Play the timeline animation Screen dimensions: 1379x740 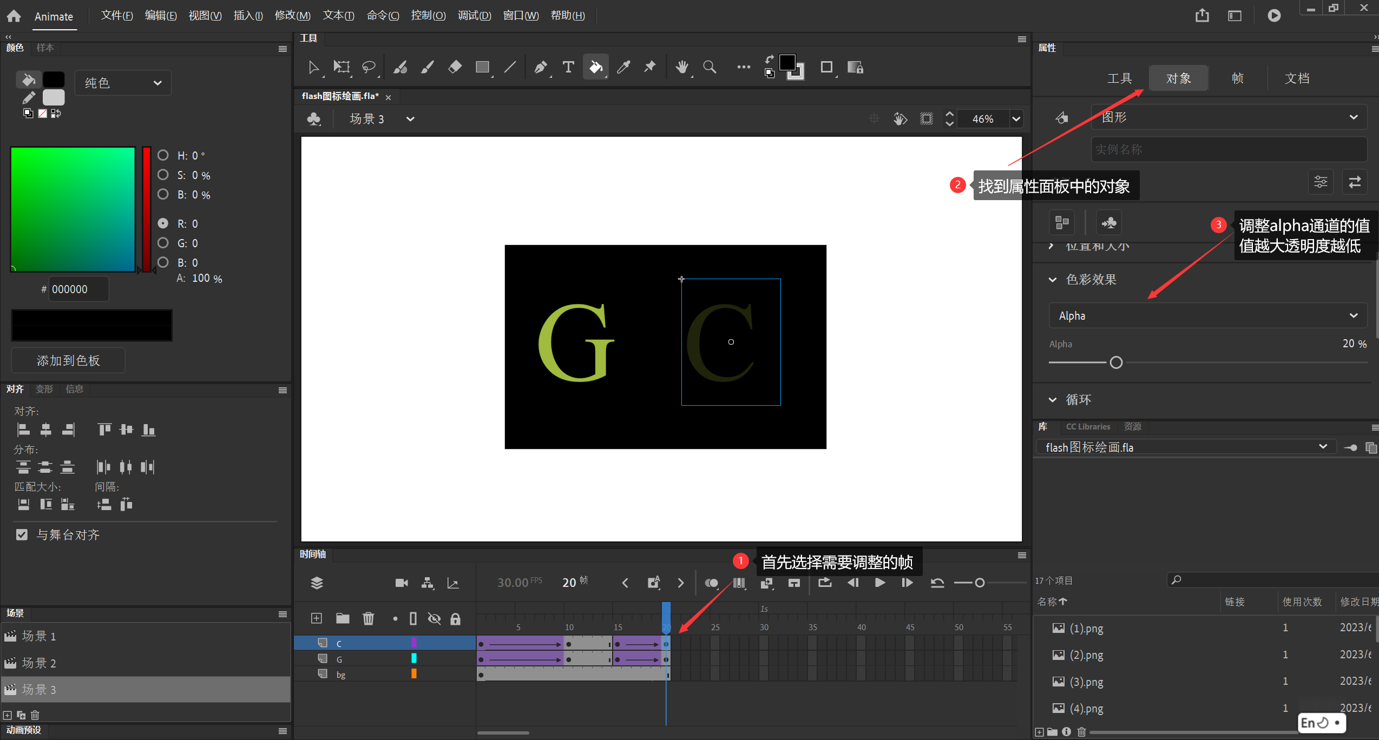880,583
